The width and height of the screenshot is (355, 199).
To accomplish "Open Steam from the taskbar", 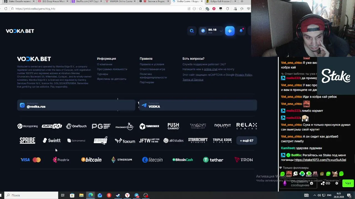I will (118, 195).
